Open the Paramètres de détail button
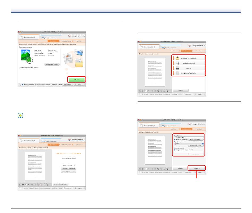Viewport: 252px width, 213px height. (195, 146)
